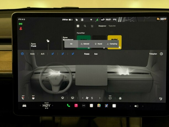Tap the star on the yellow NRK tile
Image resolution: width=169 pixels, height=127 pixels.
120,47
